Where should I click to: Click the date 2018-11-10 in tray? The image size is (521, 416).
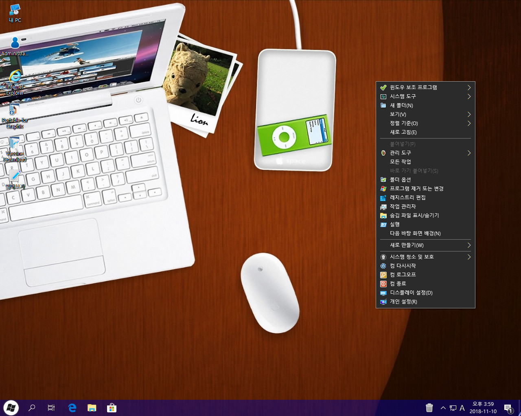[x=483, y=412]
